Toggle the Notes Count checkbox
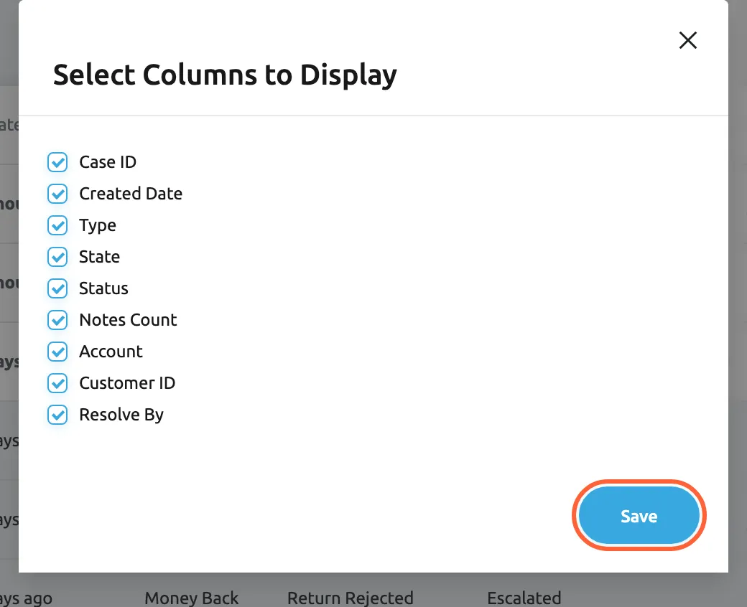The image size is (747, 607). point(57,320)
